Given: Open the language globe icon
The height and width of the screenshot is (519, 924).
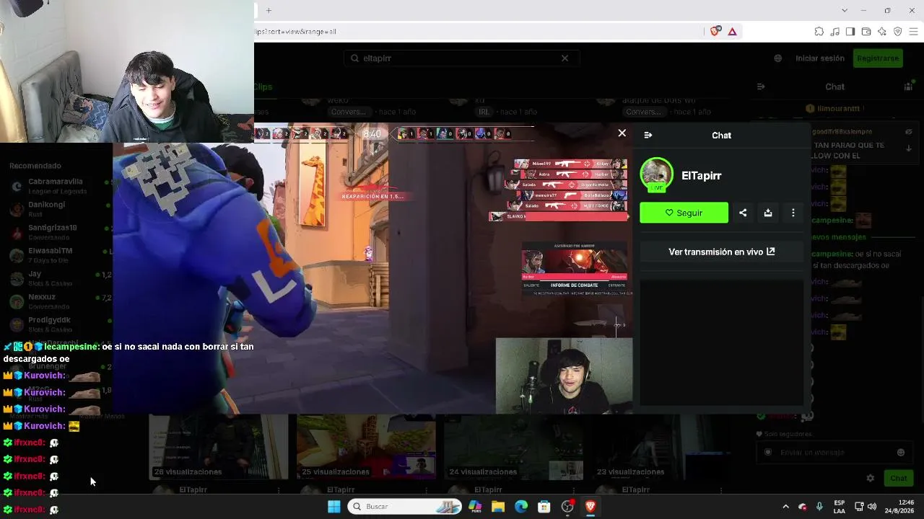Looking at the screenshot, I should [x=777, y=58].
